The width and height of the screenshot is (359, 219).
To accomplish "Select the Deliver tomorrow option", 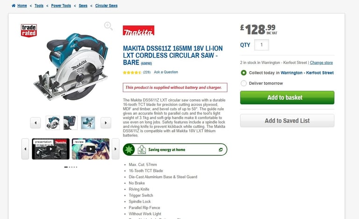I will click(244, 83).
